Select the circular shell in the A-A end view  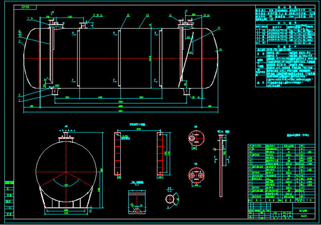(66, 171)
